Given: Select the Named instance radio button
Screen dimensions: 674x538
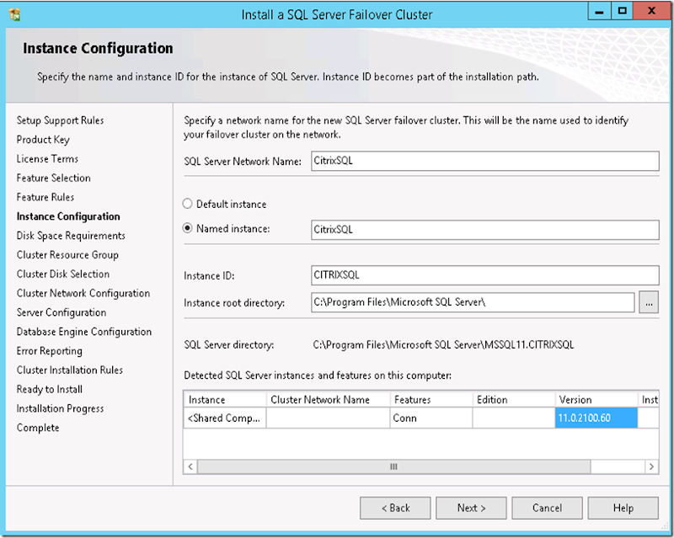Looking at the screenshot, I should tap(188, 229).
